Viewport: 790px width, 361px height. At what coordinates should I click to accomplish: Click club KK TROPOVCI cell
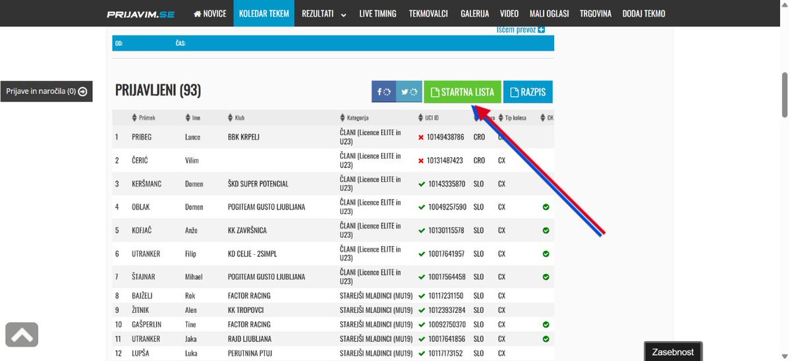click(x=246, y=310)
